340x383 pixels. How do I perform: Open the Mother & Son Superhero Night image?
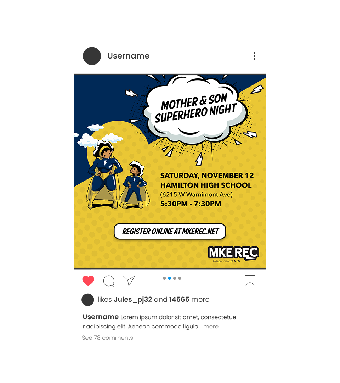170,172
